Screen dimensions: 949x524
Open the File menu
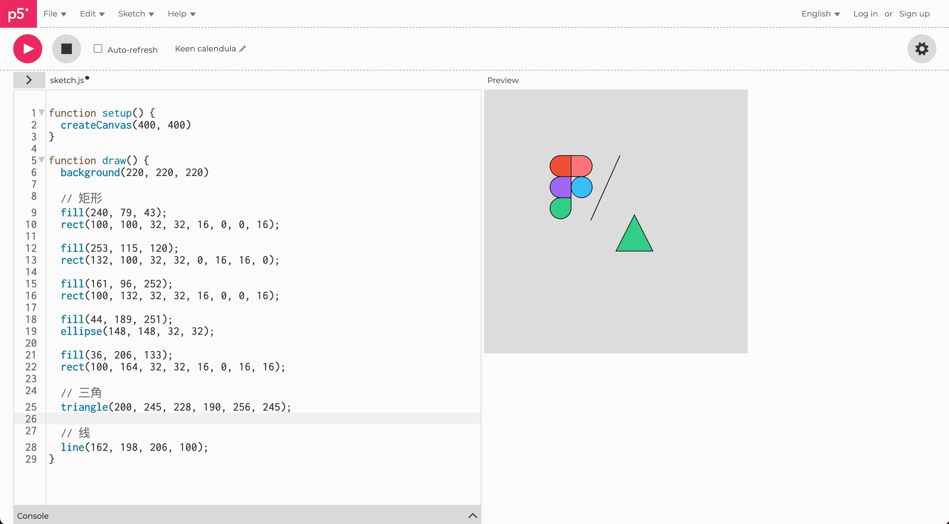[55, 14]
